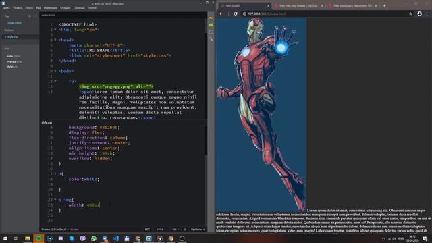Show hidden system tray icons chevron
This screenshot has width=432, height=243.
[x=383, y=238]
